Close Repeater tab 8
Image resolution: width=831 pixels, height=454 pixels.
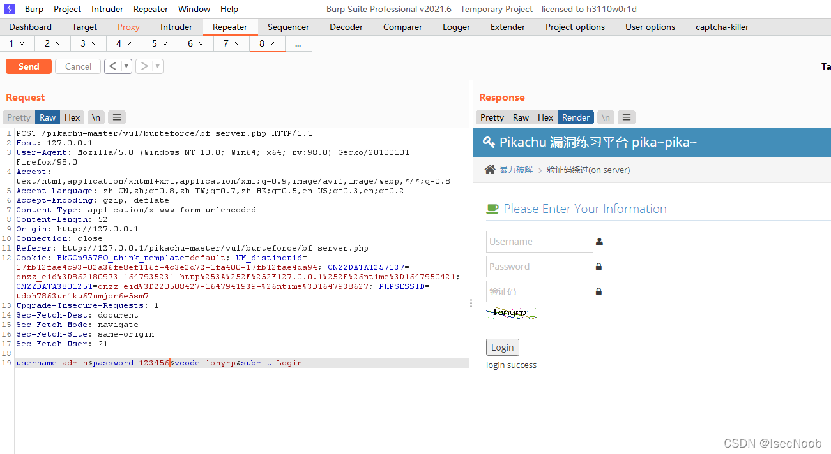click(272, 44)
